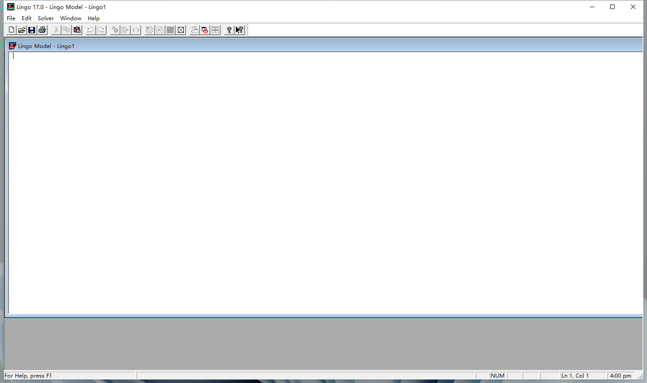The height and width of the screenshot is (383, 647).
Task: Paste from clipboard using the toolbar icon
Action: coord(77,30)
